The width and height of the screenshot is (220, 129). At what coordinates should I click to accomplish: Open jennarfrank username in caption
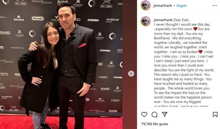[163, 20]
